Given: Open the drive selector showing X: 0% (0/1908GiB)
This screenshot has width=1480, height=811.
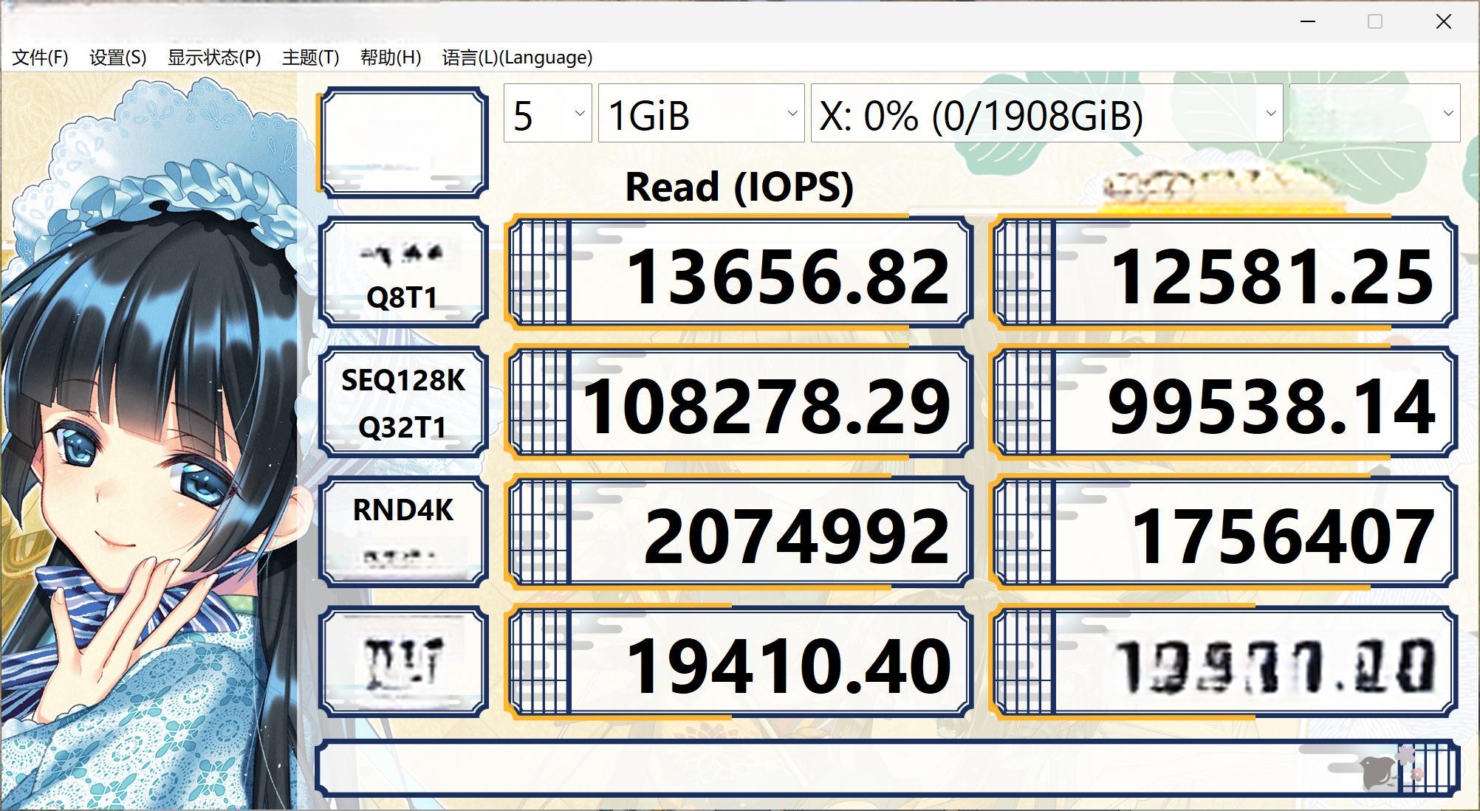Looking at the screenshot, I should tap(1046, 113).
